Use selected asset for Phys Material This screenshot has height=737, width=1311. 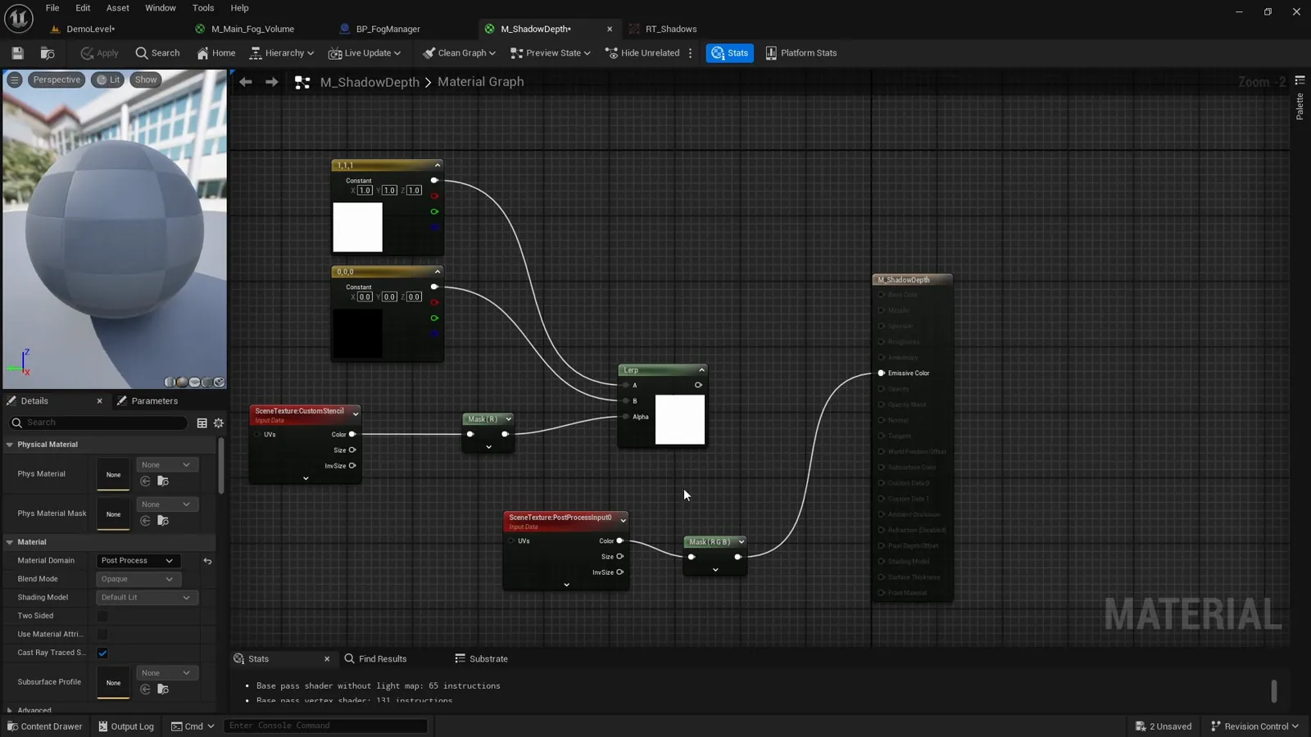coord(146,482)
